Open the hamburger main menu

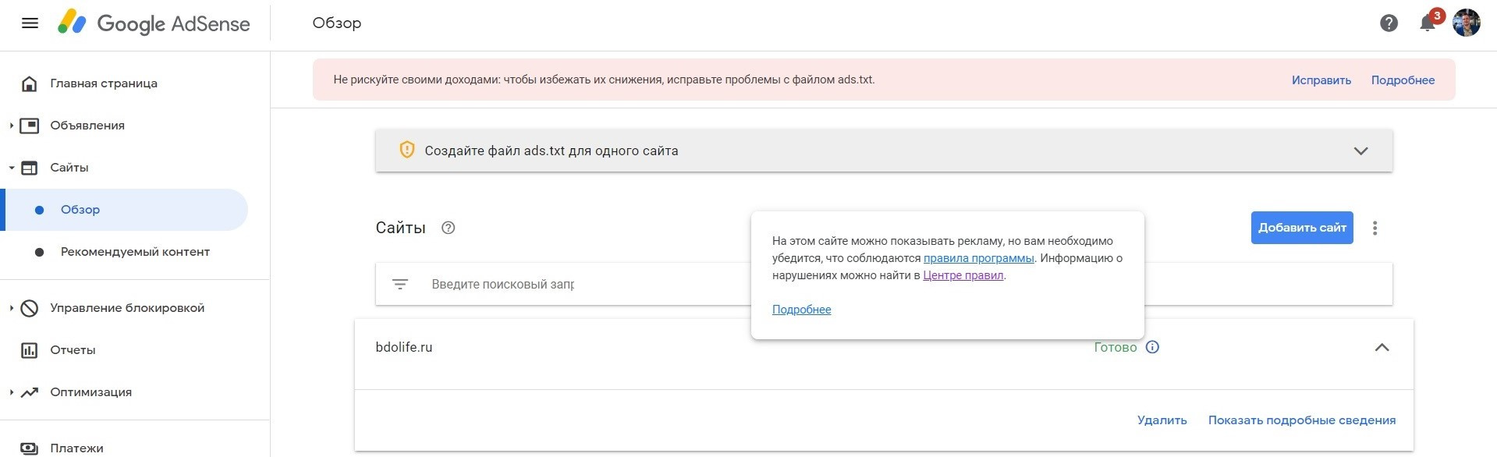(x=30, y=23)
